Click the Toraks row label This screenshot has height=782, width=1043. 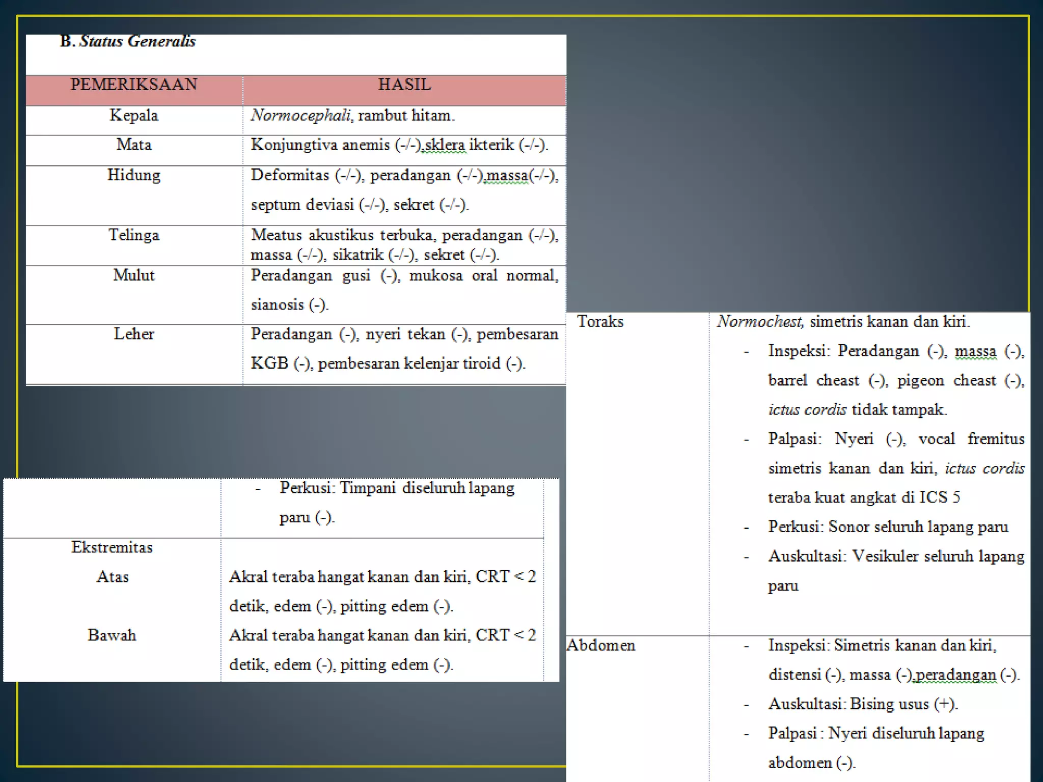coord(600,322)
